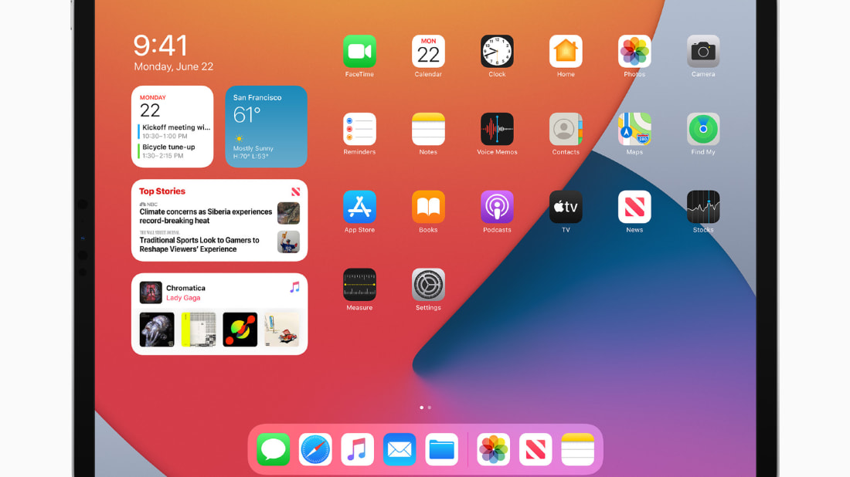Read Traditional Sports Look to Gamers story

(x=199, y=245)
